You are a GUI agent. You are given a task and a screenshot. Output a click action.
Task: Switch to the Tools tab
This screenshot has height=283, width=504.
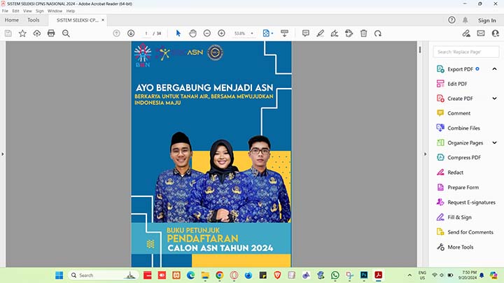[33, 20]
